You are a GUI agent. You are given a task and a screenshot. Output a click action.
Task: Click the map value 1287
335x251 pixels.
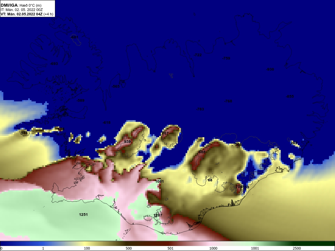tap(158, 215)
